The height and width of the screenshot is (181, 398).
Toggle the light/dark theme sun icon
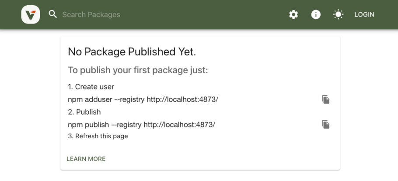(x=338, y=14)
